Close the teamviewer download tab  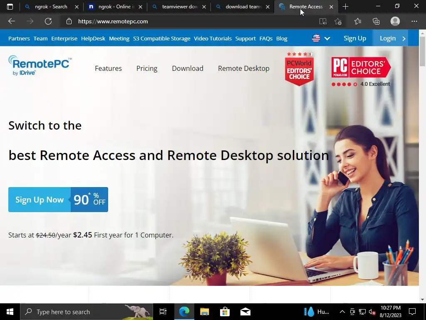point(204,7)
